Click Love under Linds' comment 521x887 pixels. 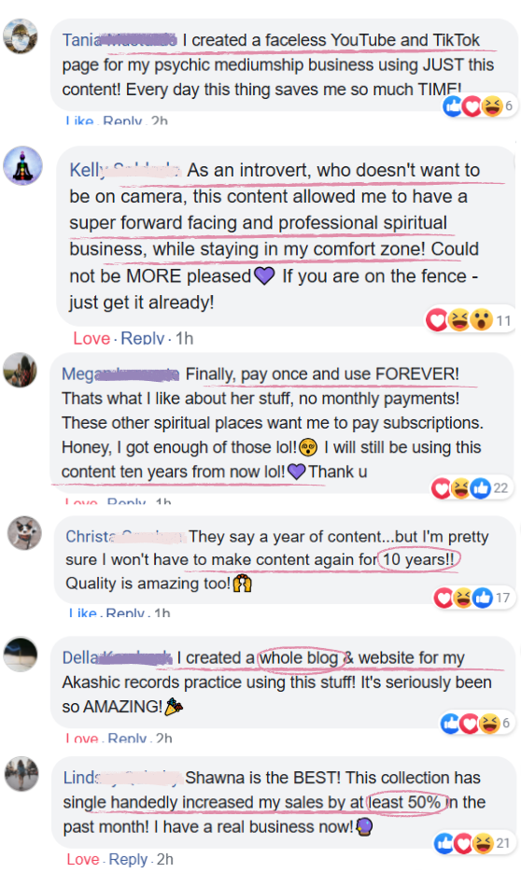click(x=82, y=859)
